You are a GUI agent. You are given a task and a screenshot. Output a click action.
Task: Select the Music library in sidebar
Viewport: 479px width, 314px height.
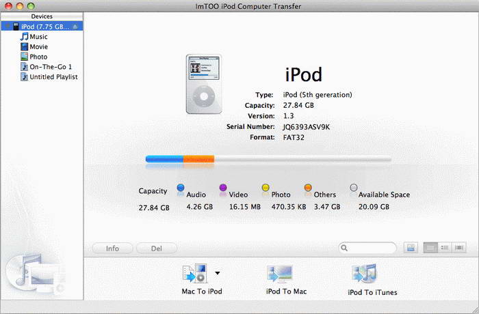click(x=38, y=37)
